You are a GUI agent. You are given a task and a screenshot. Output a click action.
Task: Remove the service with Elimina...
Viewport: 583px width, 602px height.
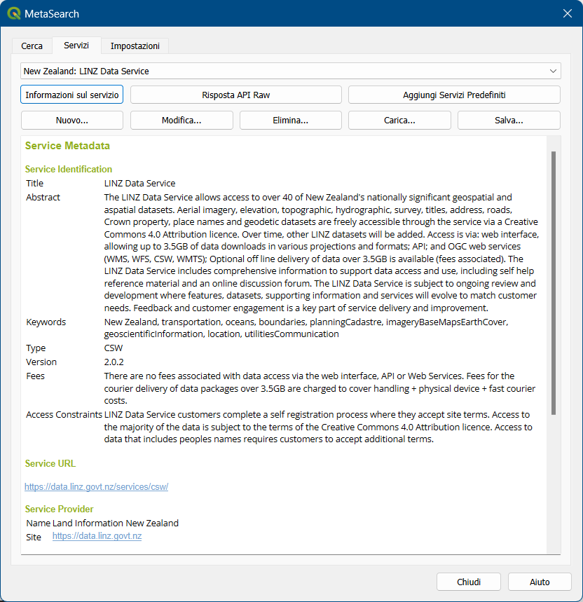pos(291,120)
